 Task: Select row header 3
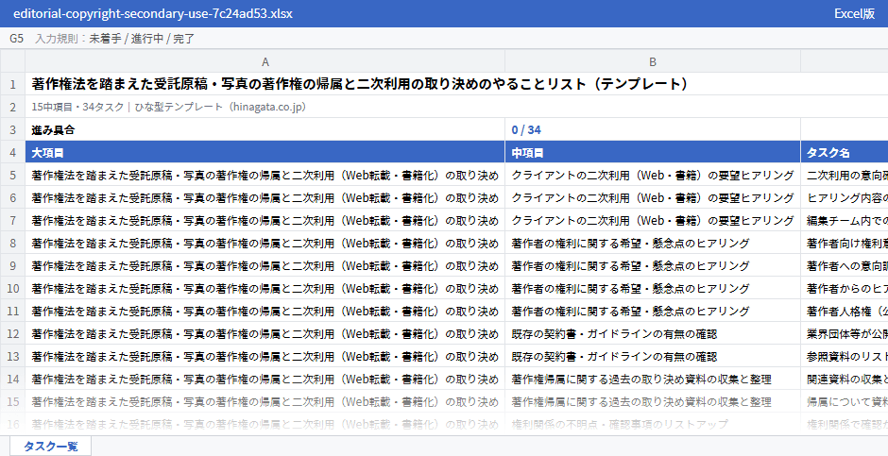(x=12, y=129)
